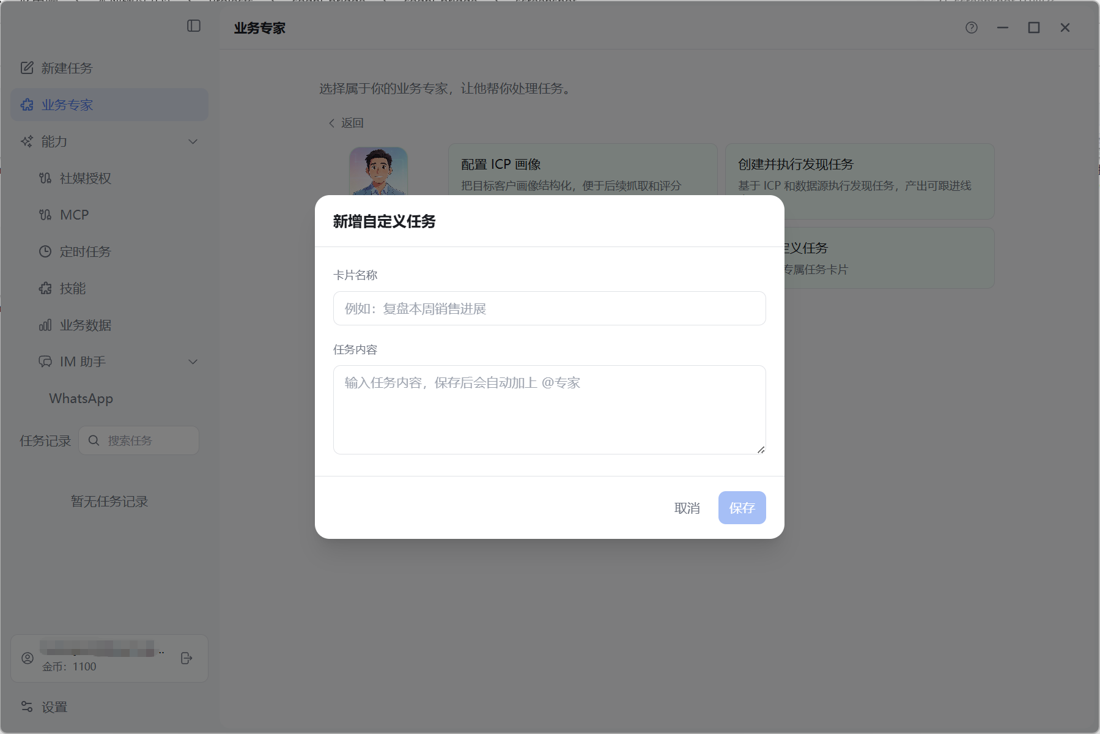Maximize the 业务专家 window
Viewport: 1100px width, 734px height.
click(x=1034, y=28)
